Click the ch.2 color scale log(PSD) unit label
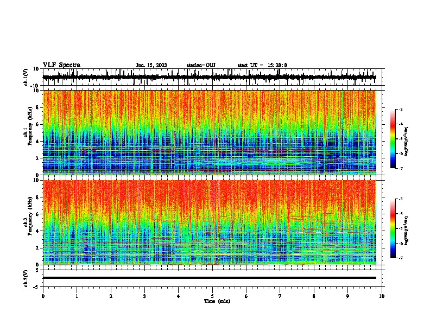The image size is (430, 332). pyautogui.click(x=407, y=231)
